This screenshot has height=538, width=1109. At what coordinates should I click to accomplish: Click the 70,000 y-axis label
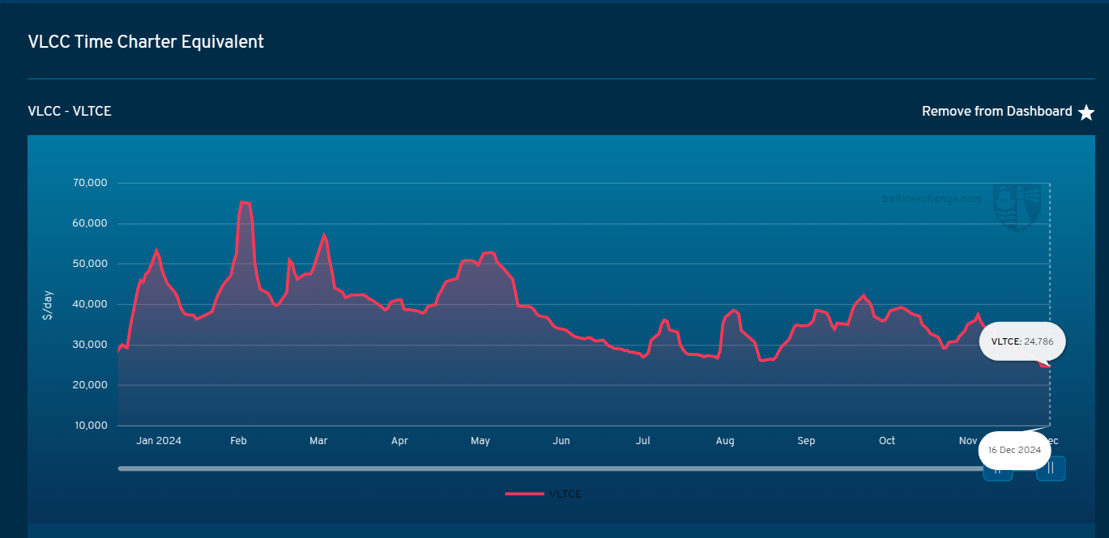click(90, 183)
